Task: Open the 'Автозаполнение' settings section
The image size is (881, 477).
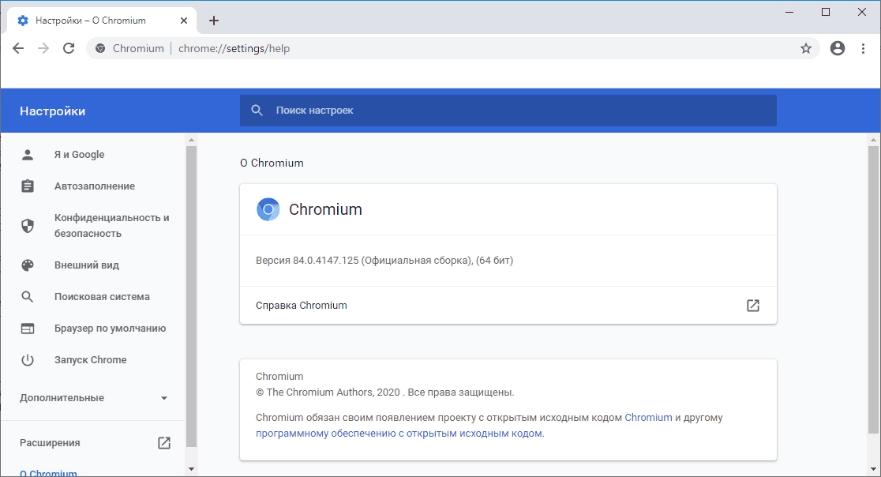Action: [x=93, y=186]
